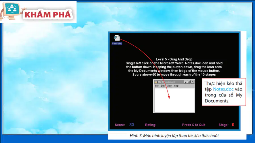
Task: Click the Stage: label
Action: tap(224, 125)
